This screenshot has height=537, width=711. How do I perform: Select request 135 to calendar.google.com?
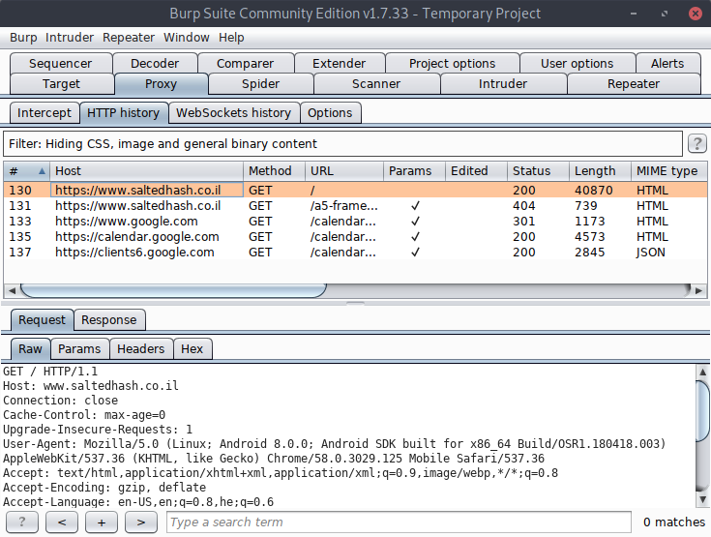(356, 237)
